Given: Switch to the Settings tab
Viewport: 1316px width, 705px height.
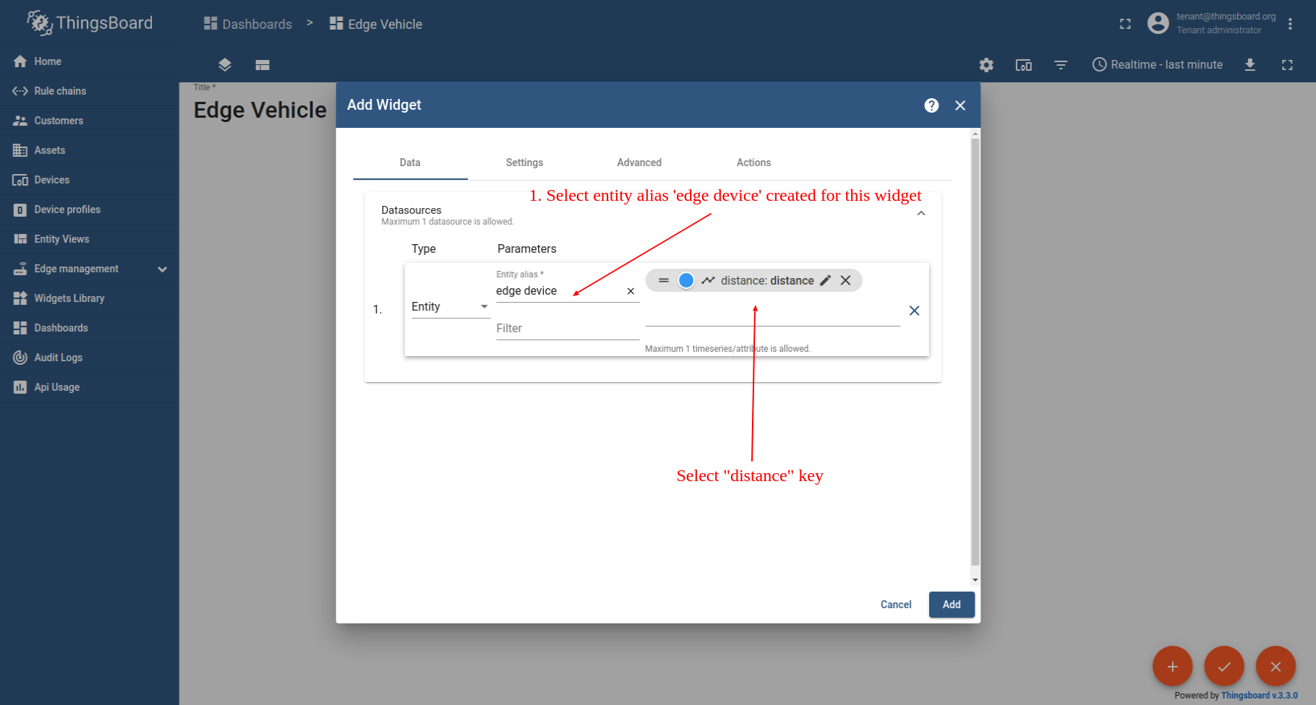Looking at the screenshot, I should pos(524,163).
